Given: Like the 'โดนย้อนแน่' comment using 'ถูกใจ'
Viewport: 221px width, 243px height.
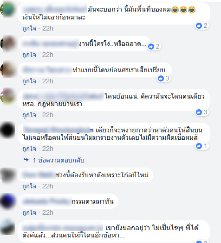Looking at the screenshot, I should tap(29, 115).
